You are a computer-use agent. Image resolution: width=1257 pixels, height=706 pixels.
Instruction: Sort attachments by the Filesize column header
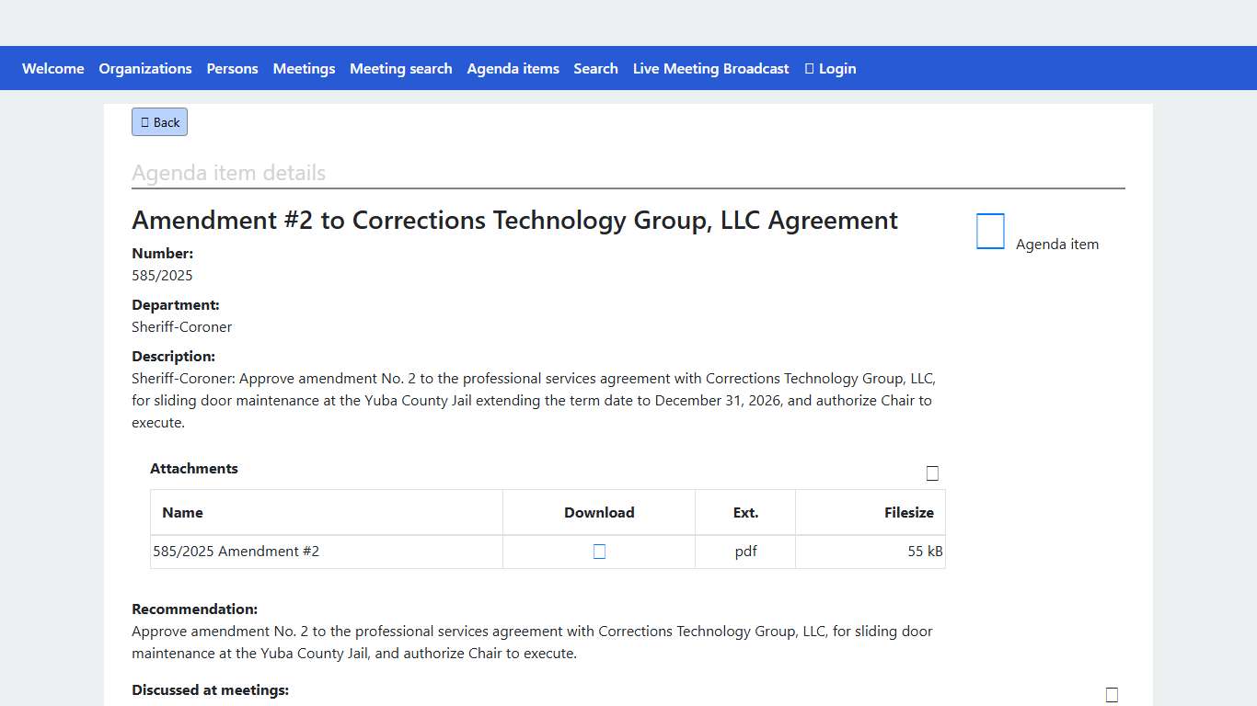pos(908,513)
